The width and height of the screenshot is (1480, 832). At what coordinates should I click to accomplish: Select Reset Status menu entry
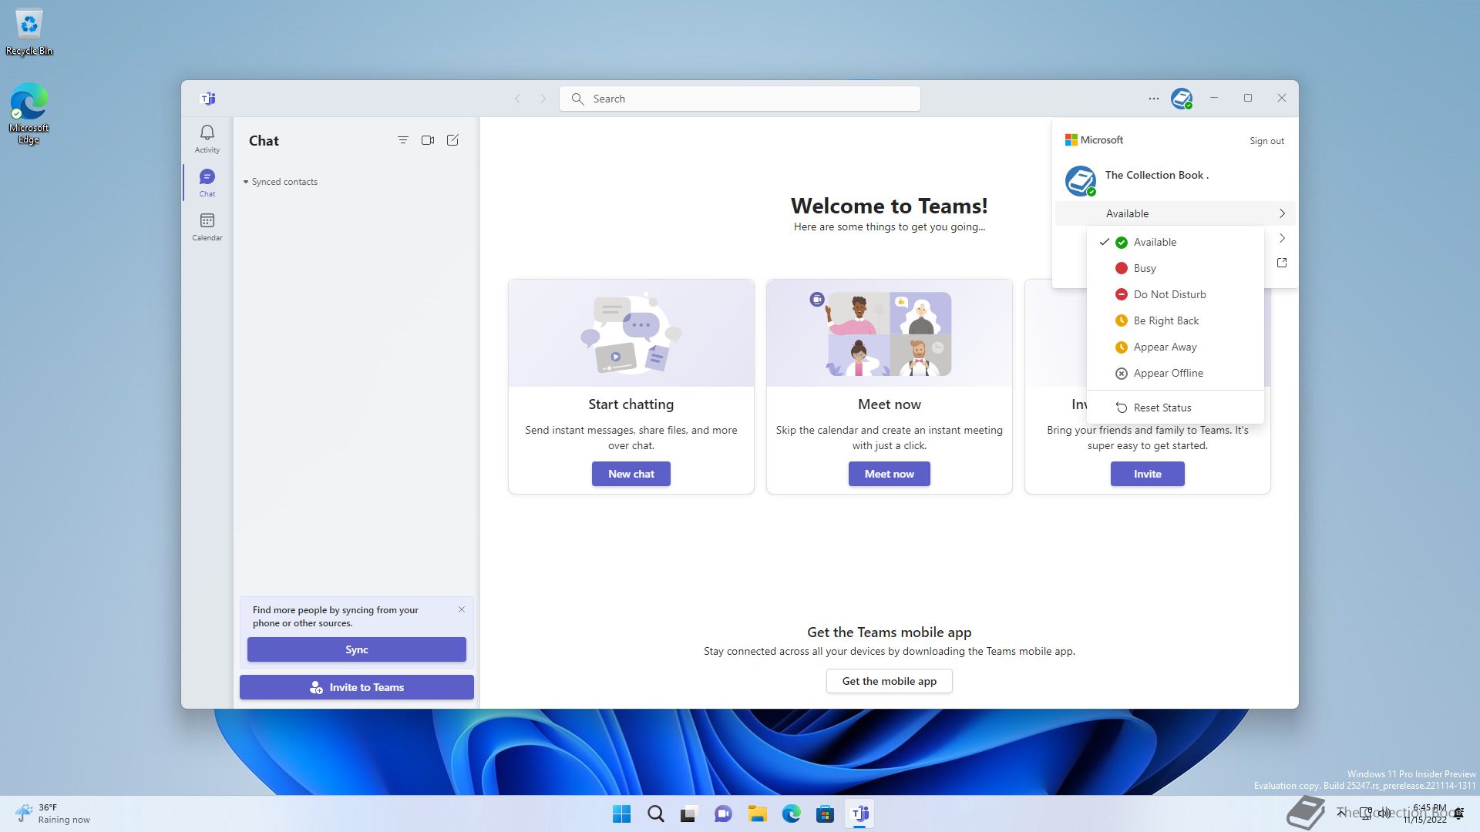(1162, 408)
